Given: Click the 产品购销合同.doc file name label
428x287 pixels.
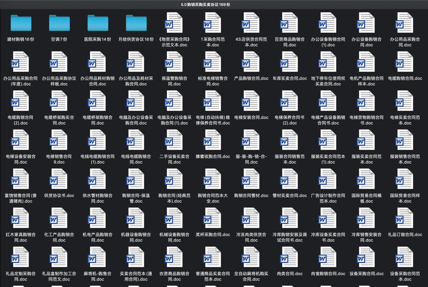Looking at the screenshot, I should 251,78.
